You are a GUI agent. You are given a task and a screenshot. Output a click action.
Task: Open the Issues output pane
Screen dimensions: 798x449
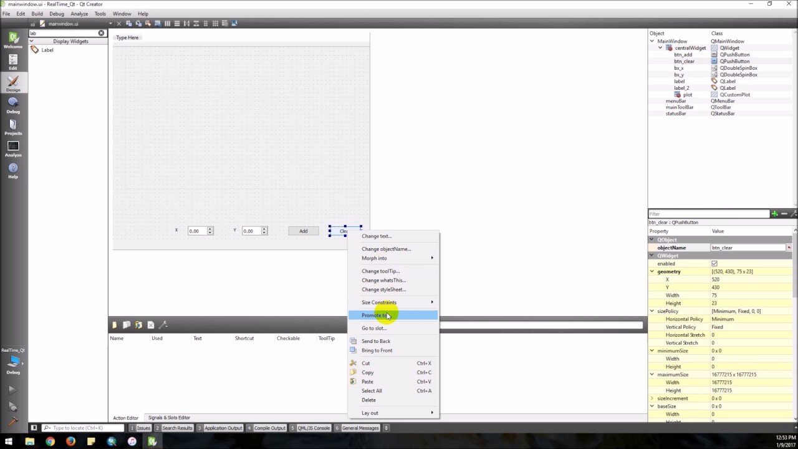(x=140, y=428)
